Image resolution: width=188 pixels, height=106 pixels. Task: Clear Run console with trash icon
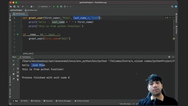(x=18, y=79)
